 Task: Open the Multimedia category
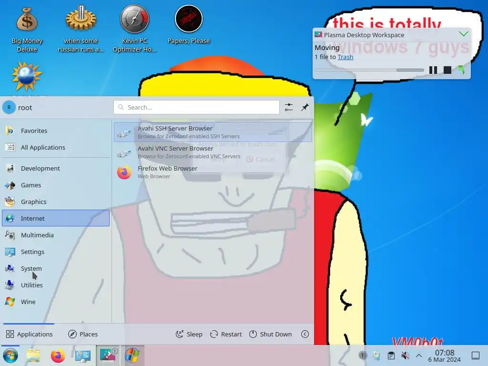[x=56, y=235]
